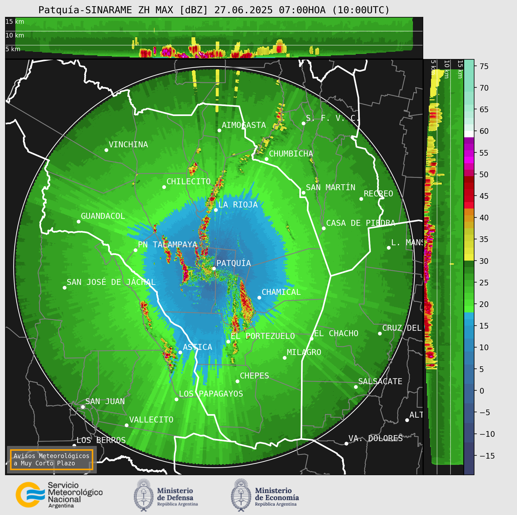Click the CHEPES city label
Viewport: 517px width, 515px height.
tap(254, 376)
